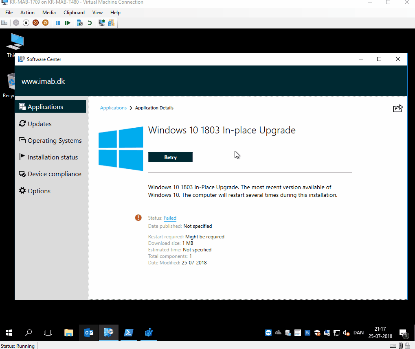Screen dimensions: 415x349
Task: Click the red failed status warning icon
Action: 138,218
